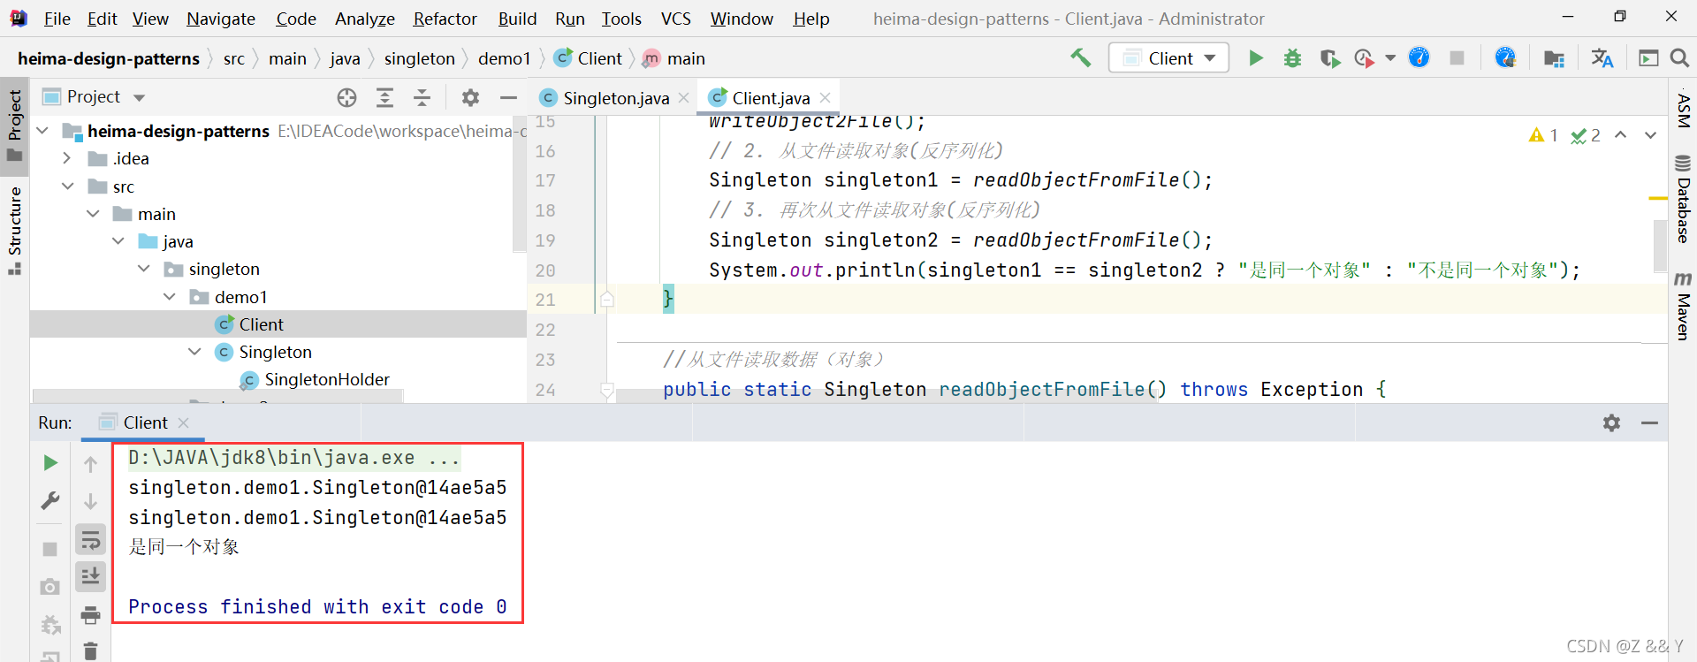Click the Build Project hammer icon
The width and height of the screenshot is (1697, 662).
pyautogui.click(x=1080, y=57)
